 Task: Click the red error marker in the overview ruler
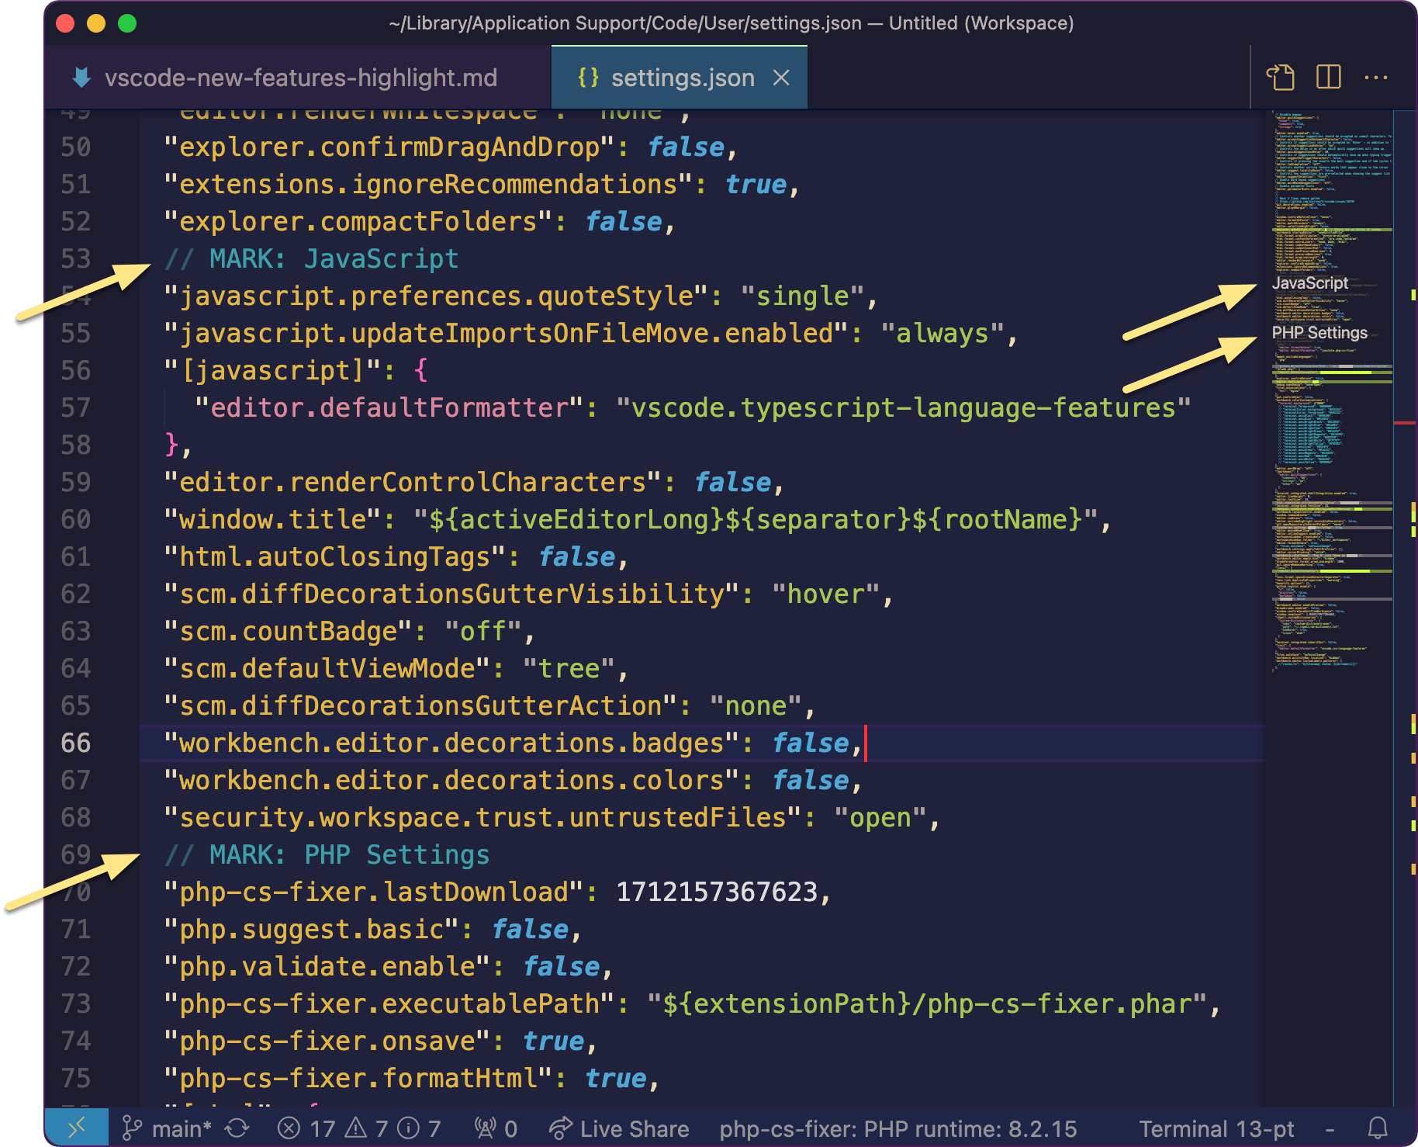(1405, 423)
